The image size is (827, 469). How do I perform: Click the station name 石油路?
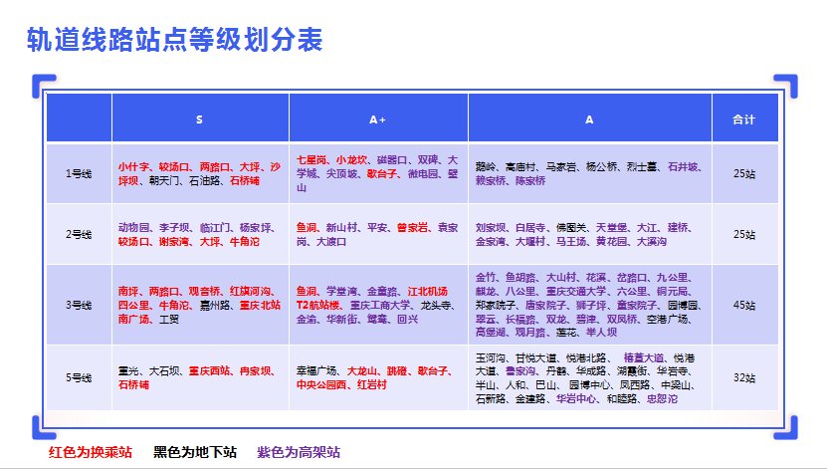pyautogui.click(x=205, y=181)
